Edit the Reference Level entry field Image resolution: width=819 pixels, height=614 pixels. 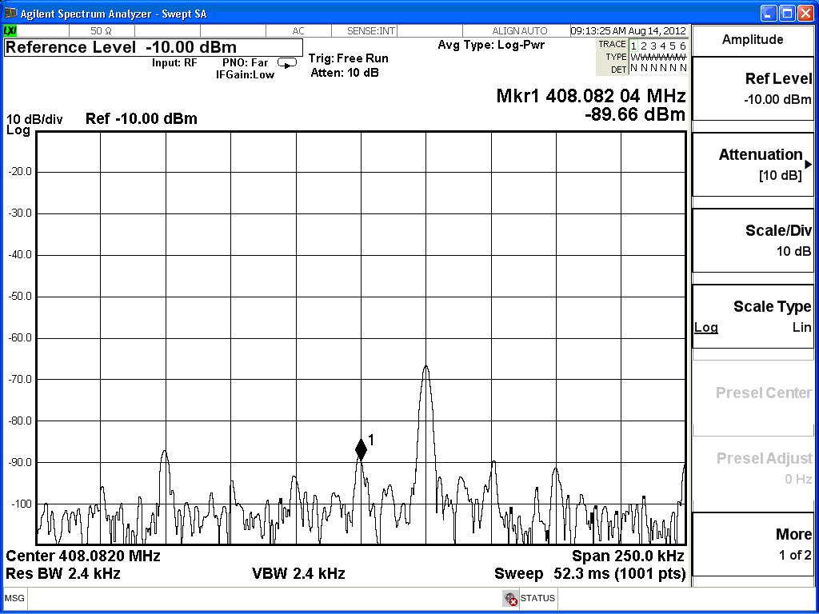154,47
